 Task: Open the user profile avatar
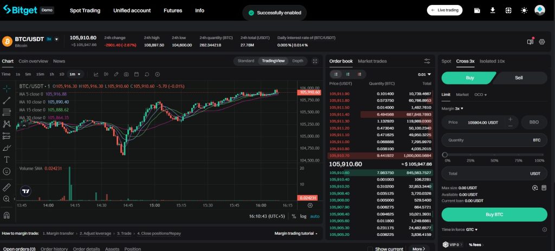(540, 10)
